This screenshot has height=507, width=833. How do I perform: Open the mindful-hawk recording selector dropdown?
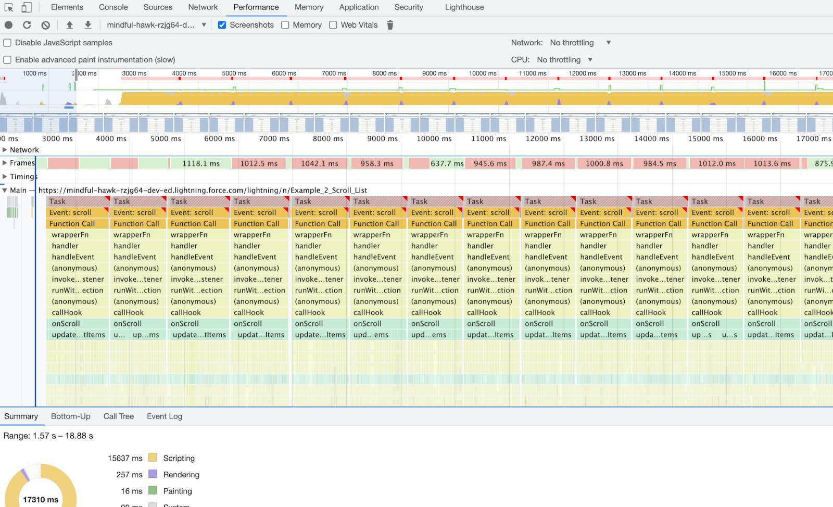(x=156, y=25)
